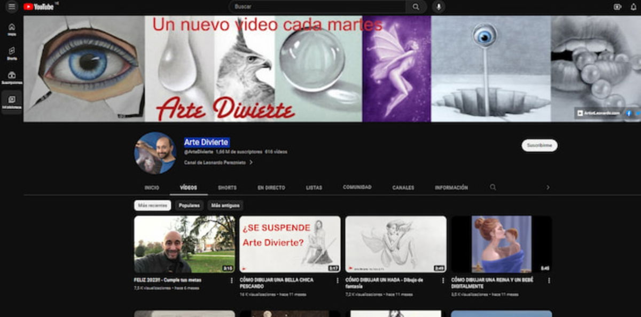Start a voice search with the microphone icon
641x317 pixels.
tap(439, 6)
